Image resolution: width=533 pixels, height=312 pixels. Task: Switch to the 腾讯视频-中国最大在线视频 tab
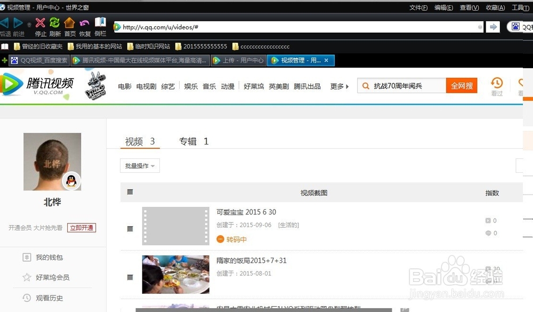coord(140,60)
